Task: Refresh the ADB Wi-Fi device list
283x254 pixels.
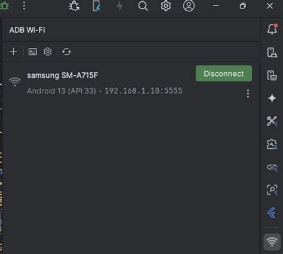Action: [x=66, y=51]
